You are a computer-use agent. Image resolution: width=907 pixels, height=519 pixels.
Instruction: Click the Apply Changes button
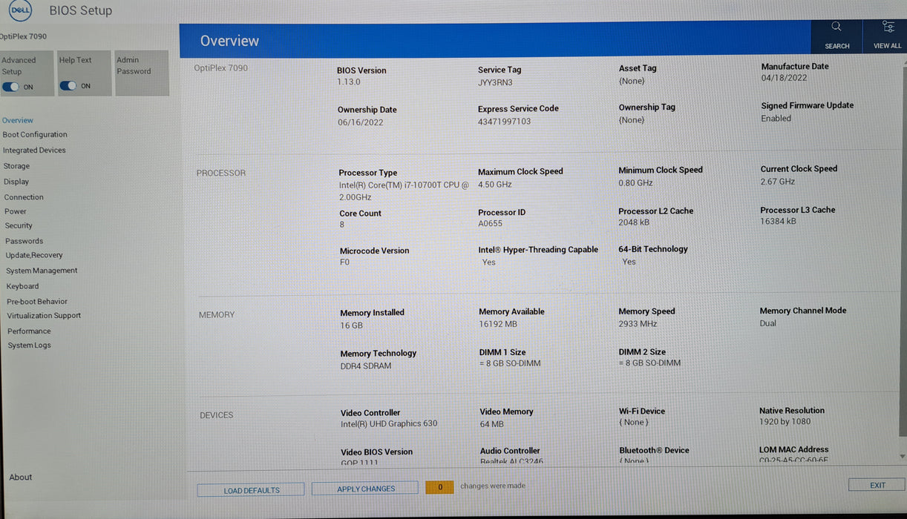pos(366,489)
